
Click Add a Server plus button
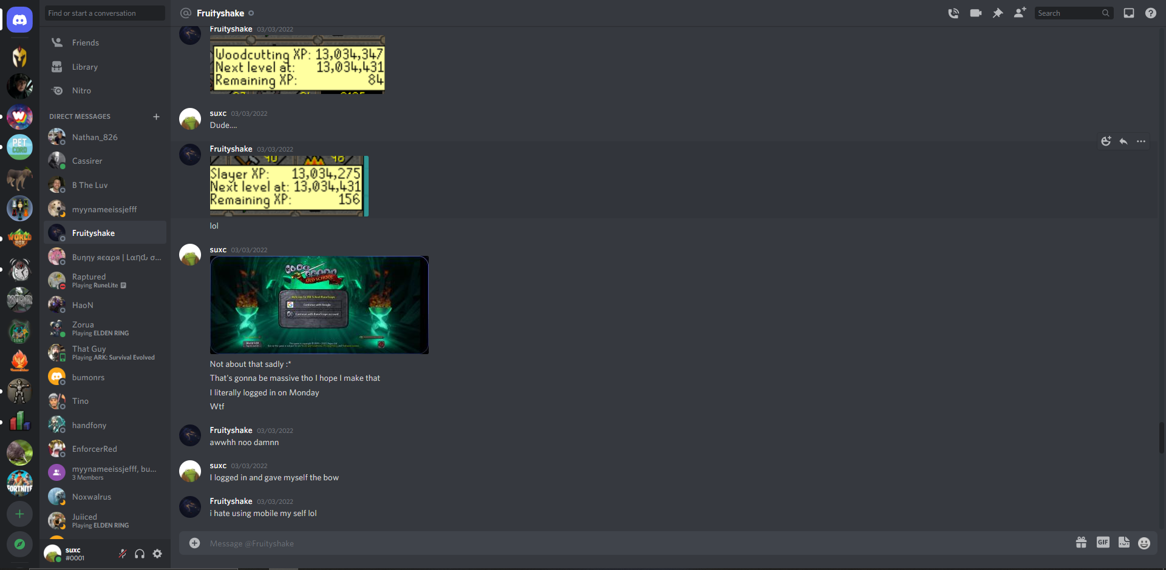coord(19,514)
